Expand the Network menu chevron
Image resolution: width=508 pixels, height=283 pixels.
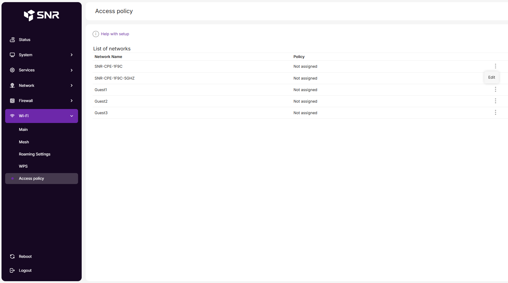[x=72, y=86]
